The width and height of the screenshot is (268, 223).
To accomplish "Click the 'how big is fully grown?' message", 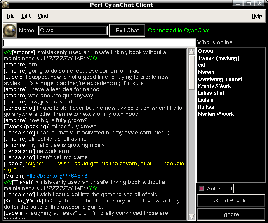I will click(x=58, y=120).
